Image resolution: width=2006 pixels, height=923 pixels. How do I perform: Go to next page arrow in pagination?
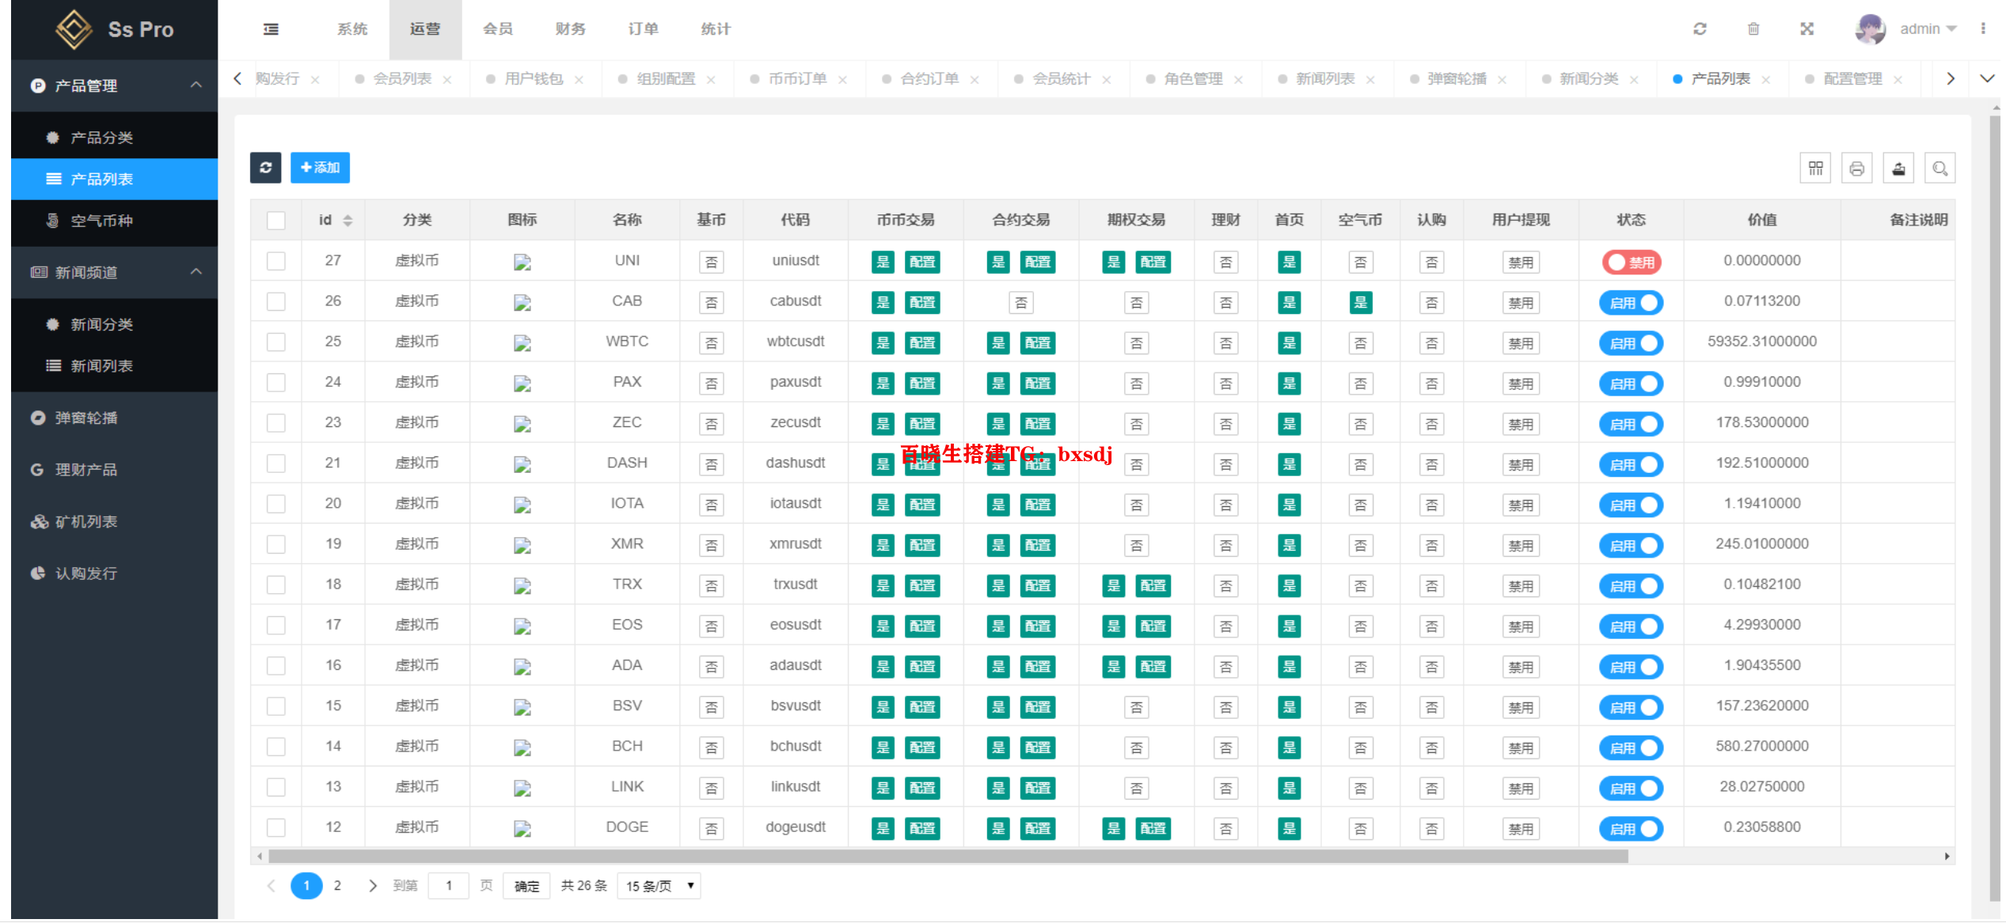373,887
